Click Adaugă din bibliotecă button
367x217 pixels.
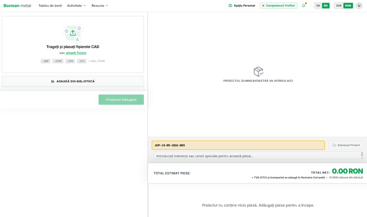tap(73, 81)
